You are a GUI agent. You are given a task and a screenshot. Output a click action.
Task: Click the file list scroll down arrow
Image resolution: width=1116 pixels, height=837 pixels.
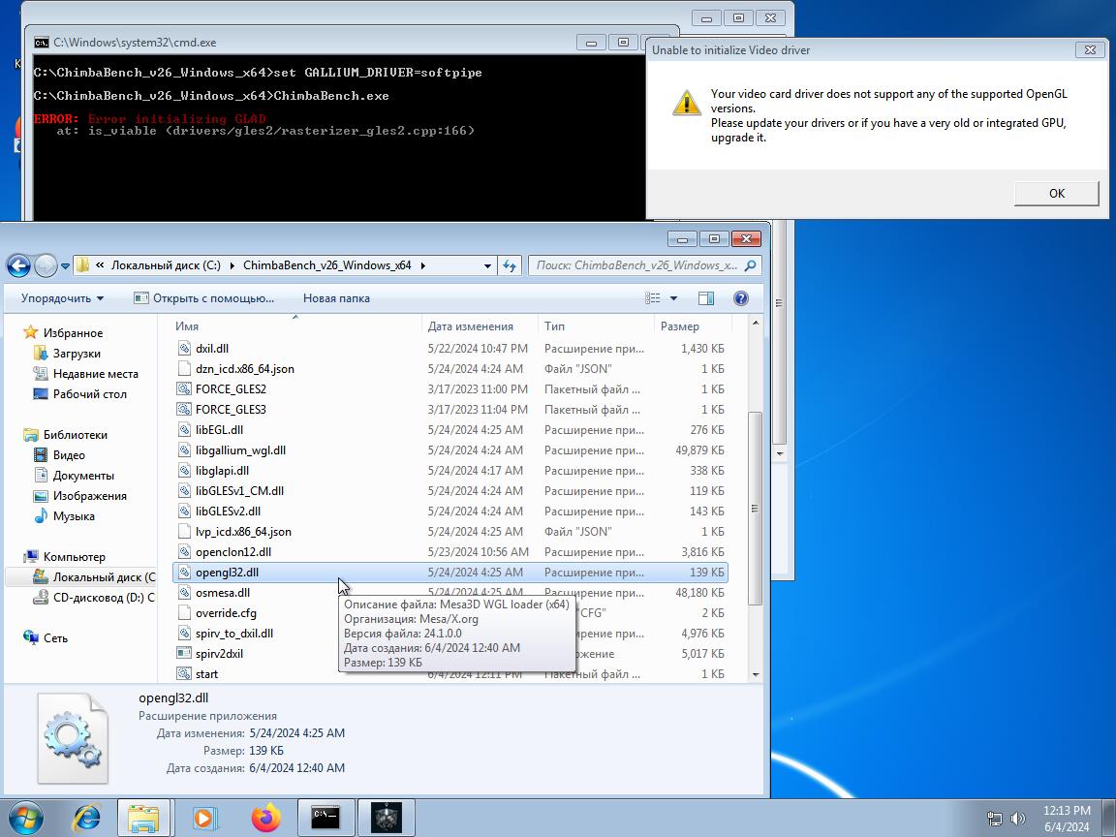756,674
